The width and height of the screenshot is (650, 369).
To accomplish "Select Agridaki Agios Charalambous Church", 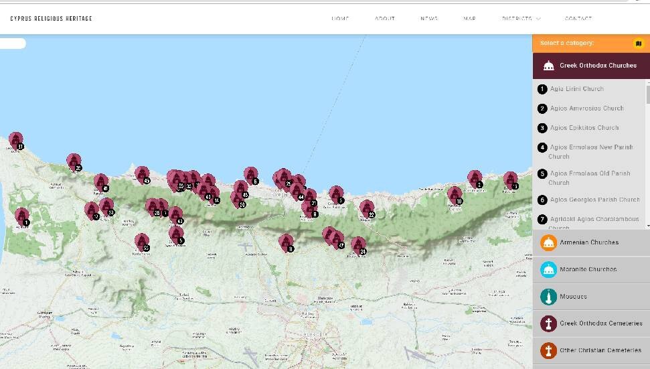I will click(593, 222).
